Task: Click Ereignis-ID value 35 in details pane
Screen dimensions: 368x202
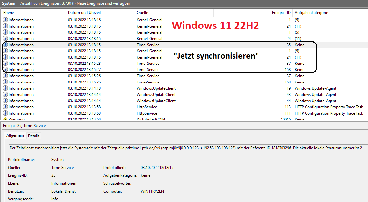Action: coord(53,175)
